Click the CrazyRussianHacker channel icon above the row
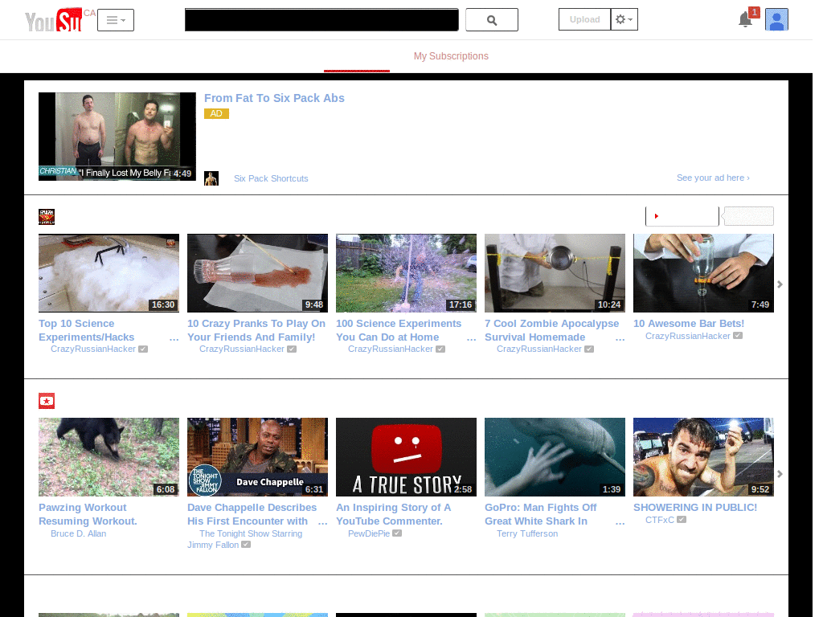This screenshot has height=617, width=823. pyautogui.click(x=47, y=217)
